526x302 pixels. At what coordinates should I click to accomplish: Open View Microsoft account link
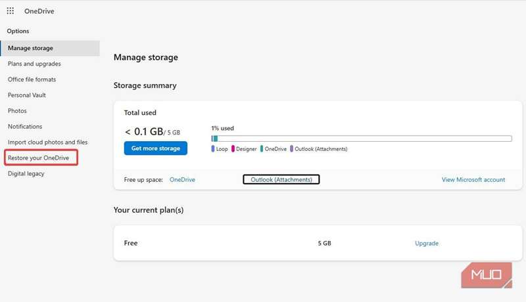coord(473,180)
